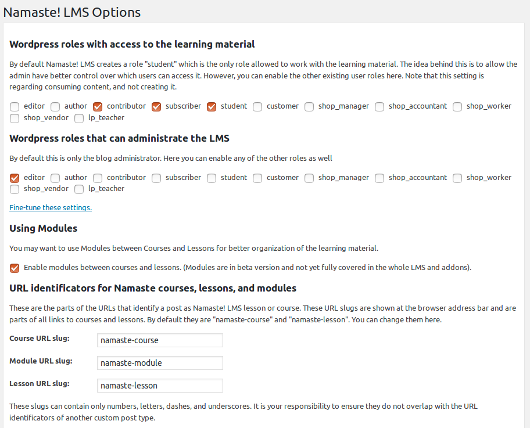Click heading 'Wordpress roles that can administrate the LMS'
This screenshot has height=428, width=530.
(119, 138)
